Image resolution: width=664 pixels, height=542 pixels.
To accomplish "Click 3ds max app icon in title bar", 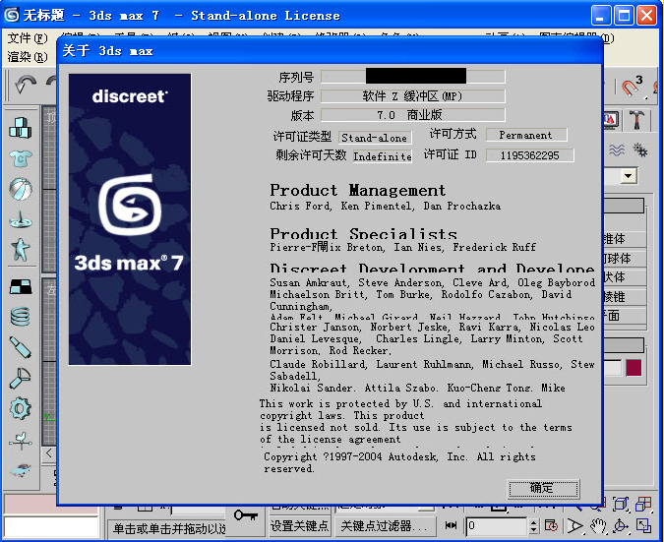I will point(12,15).
